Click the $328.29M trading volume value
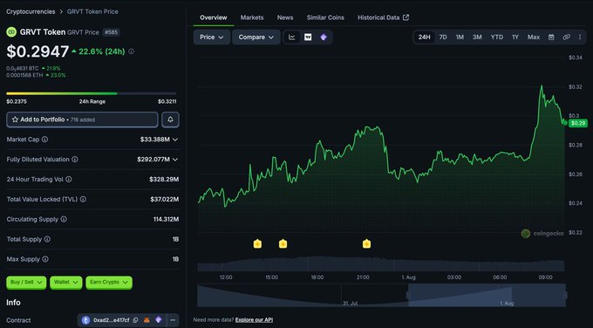The image size is (593, 328). pos(164,180)
